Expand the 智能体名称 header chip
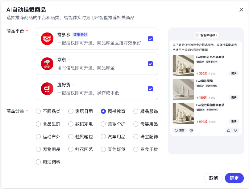 tap(206, 35)
